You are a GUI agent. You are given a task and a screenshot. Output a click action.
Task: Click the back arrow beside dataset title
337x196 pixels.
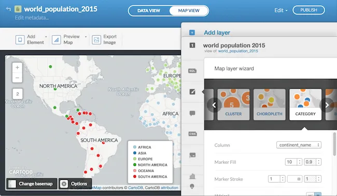(8, 9)
